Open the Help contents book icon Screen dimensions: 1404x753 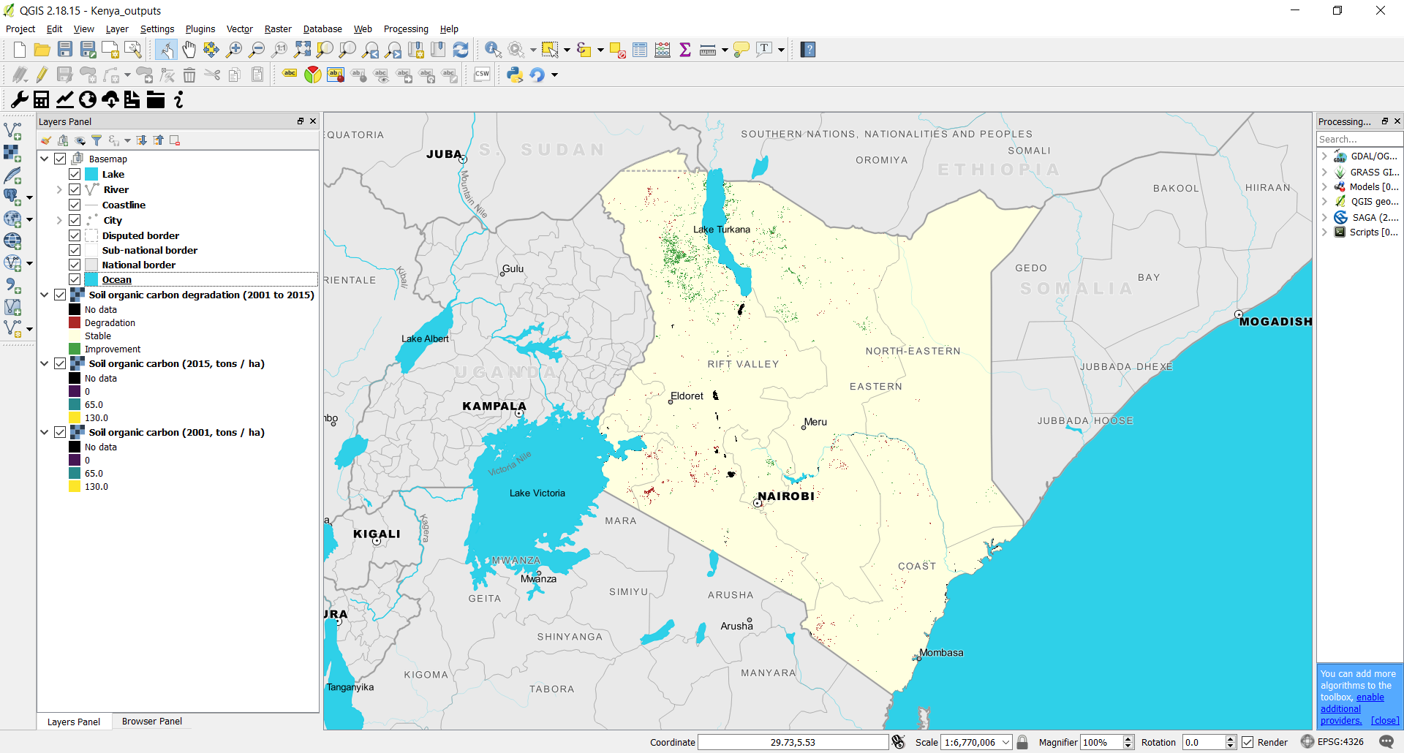808,50
